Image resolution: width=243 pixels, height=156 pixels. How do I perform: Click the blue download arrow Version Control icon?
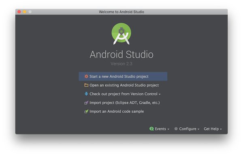pos(86,94)
